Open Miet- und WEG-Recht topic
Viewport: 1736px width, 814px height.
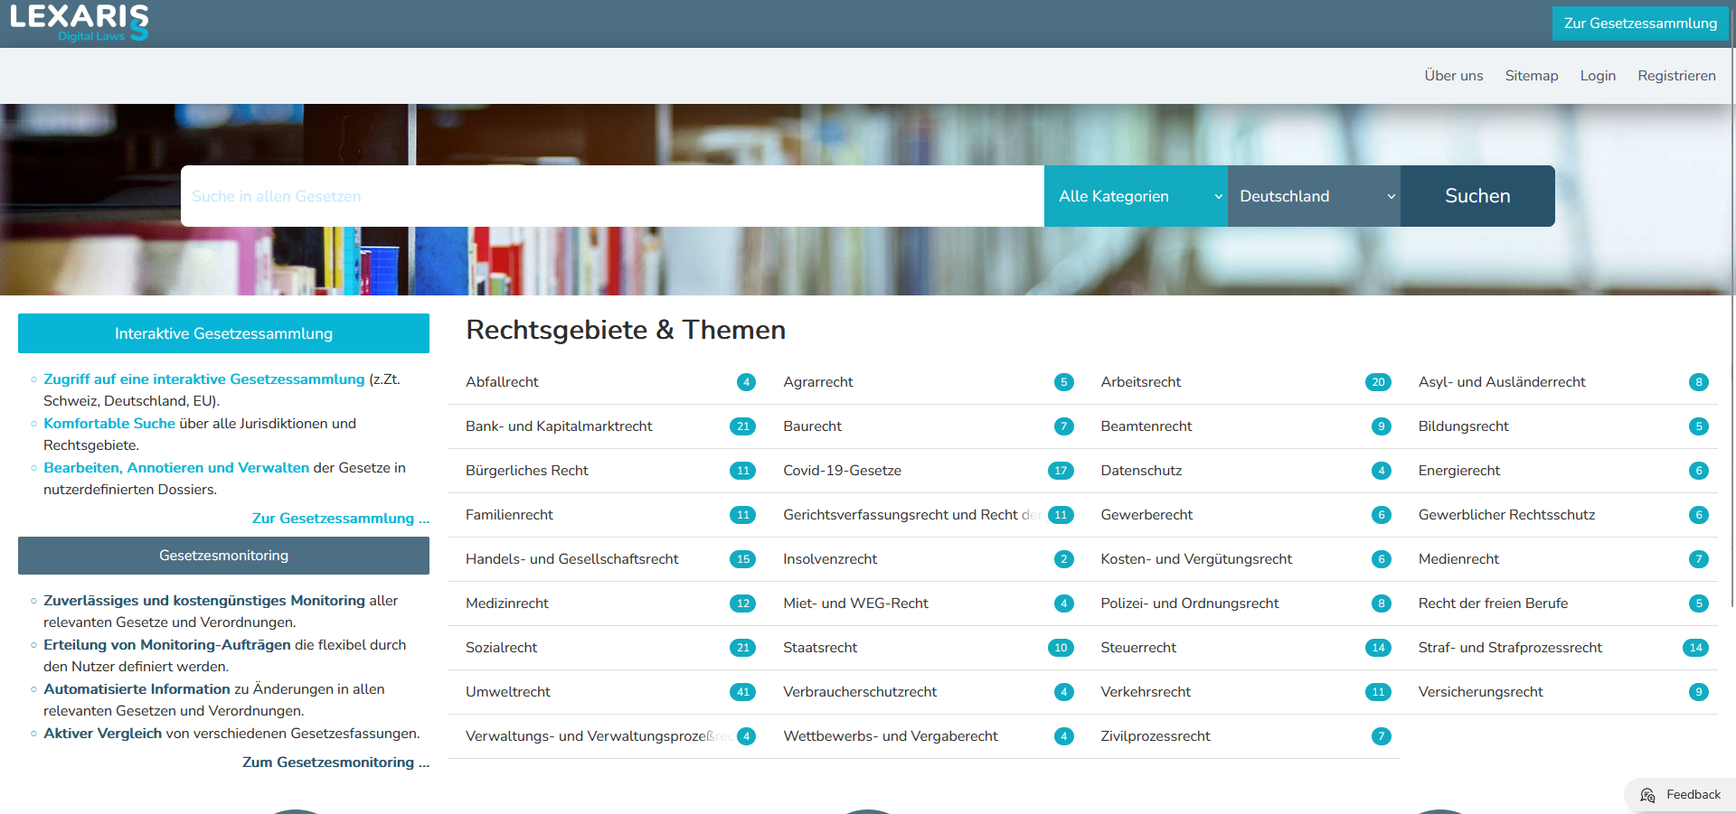[855, 603]
